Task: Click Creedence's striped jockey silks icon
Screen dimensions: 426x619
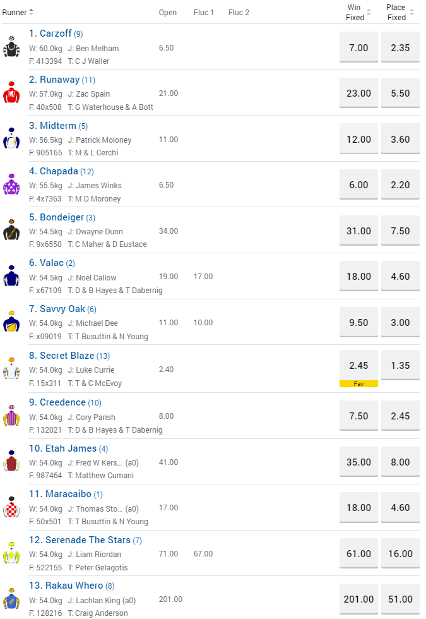Action: point(11,416)
